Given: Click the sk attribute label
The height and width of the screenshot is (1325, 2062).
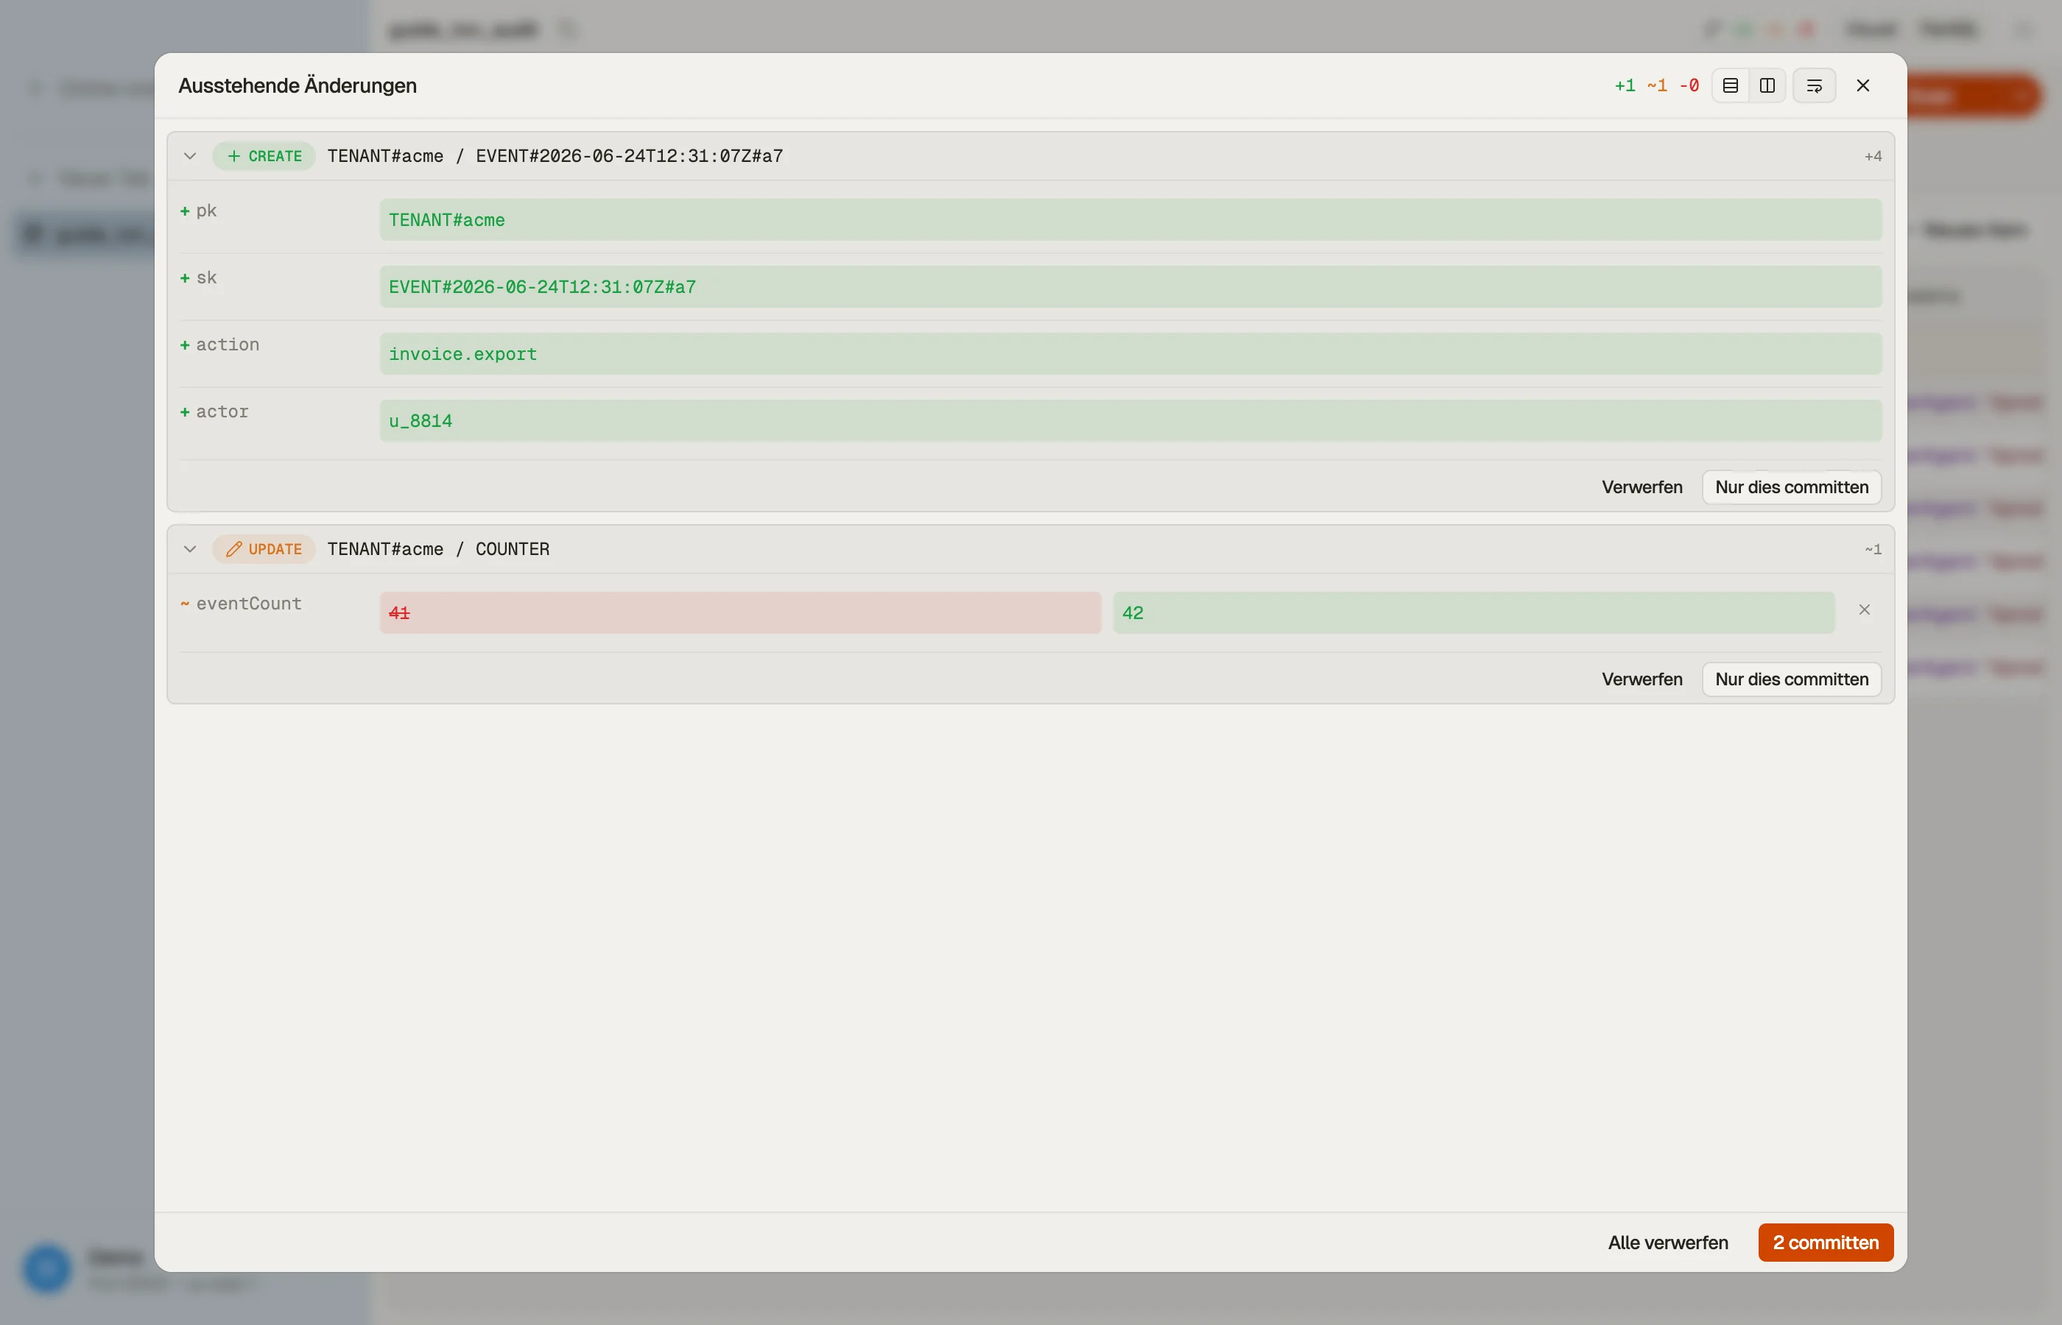Looking at the screenshot, I should [206, 277].
